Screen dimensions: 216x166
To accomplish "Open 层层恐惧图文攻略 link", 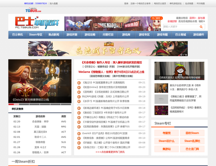I will (x=100, y=76).
